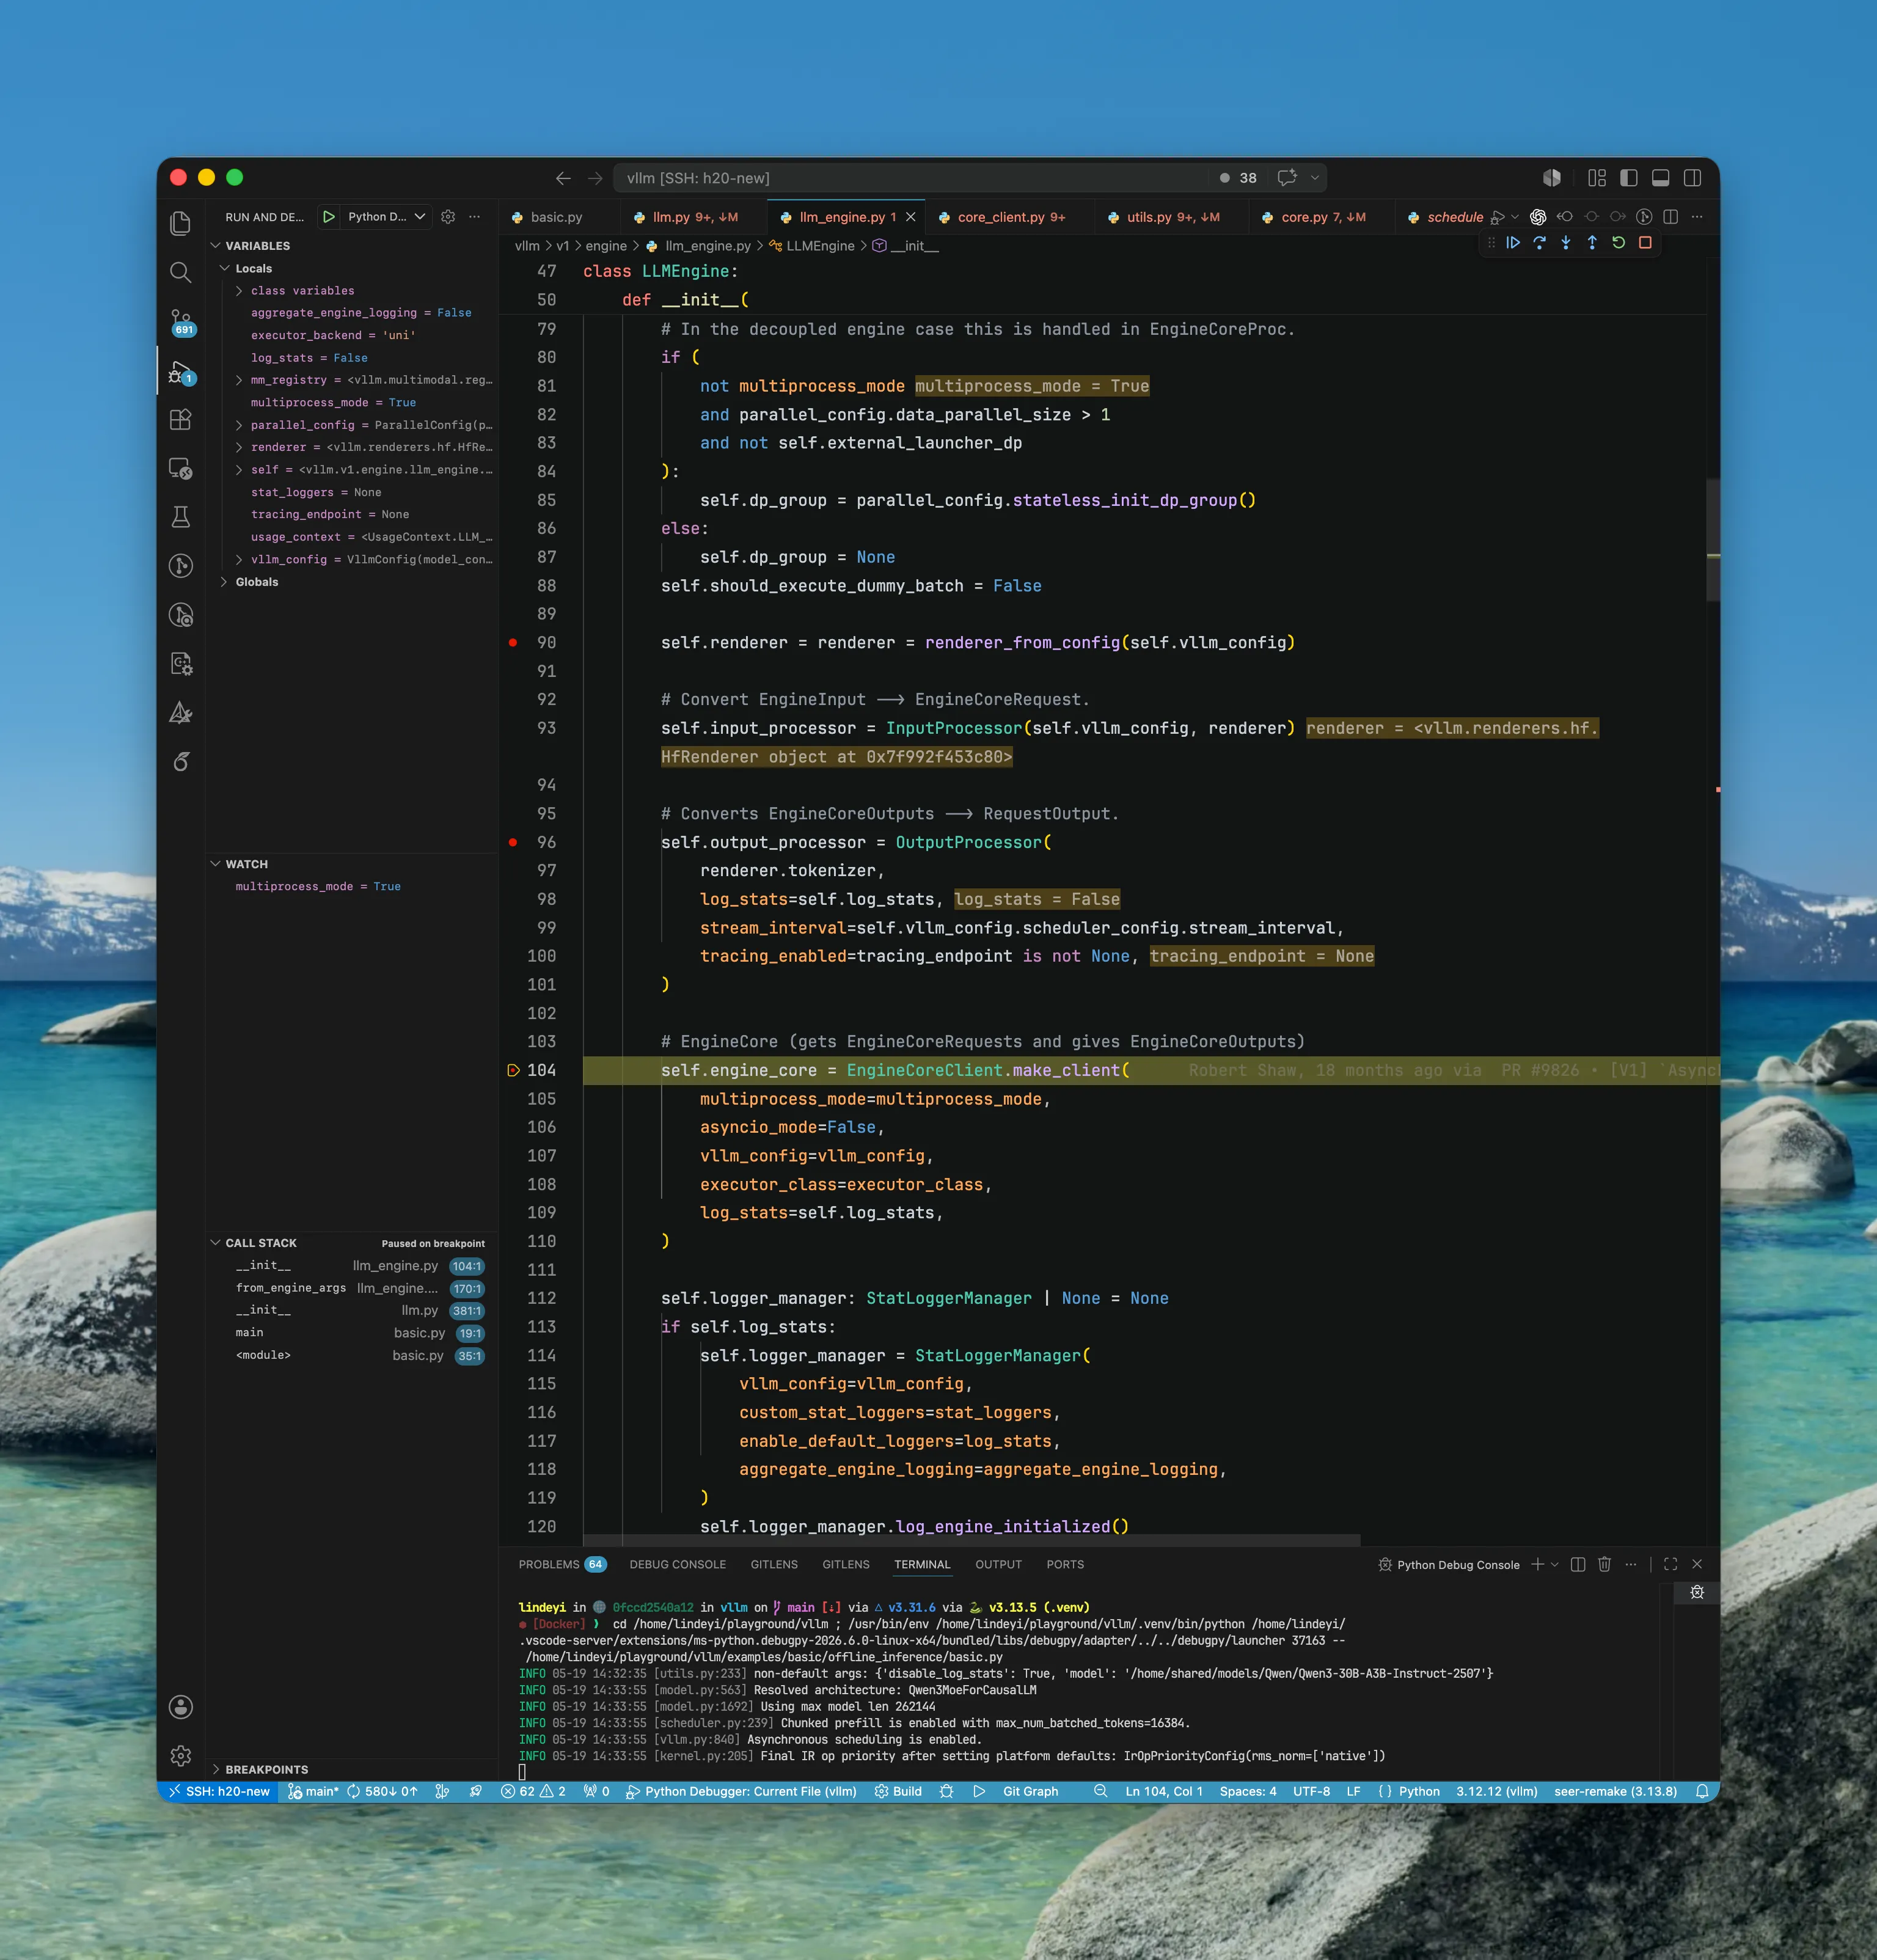
Task: Stop debugging with the red square
Action: (1645, 243)
